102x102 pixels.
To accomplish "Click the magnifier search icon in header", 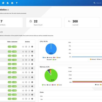I will point(94,3).
